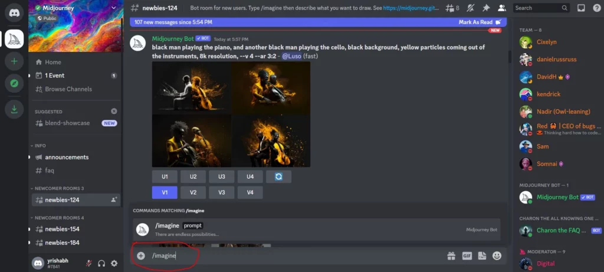
Task: Open the Help question mark icon
Action: click(x=596, y=8)
